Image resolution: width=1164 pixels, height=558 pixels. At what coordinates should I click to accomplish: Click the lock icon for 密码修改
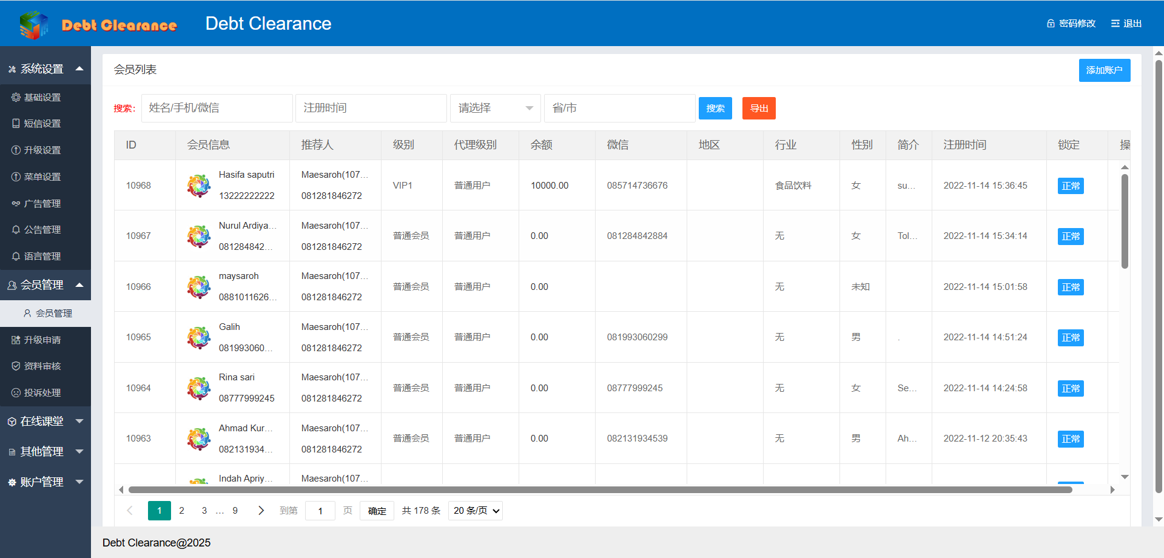pos(1051,24)
